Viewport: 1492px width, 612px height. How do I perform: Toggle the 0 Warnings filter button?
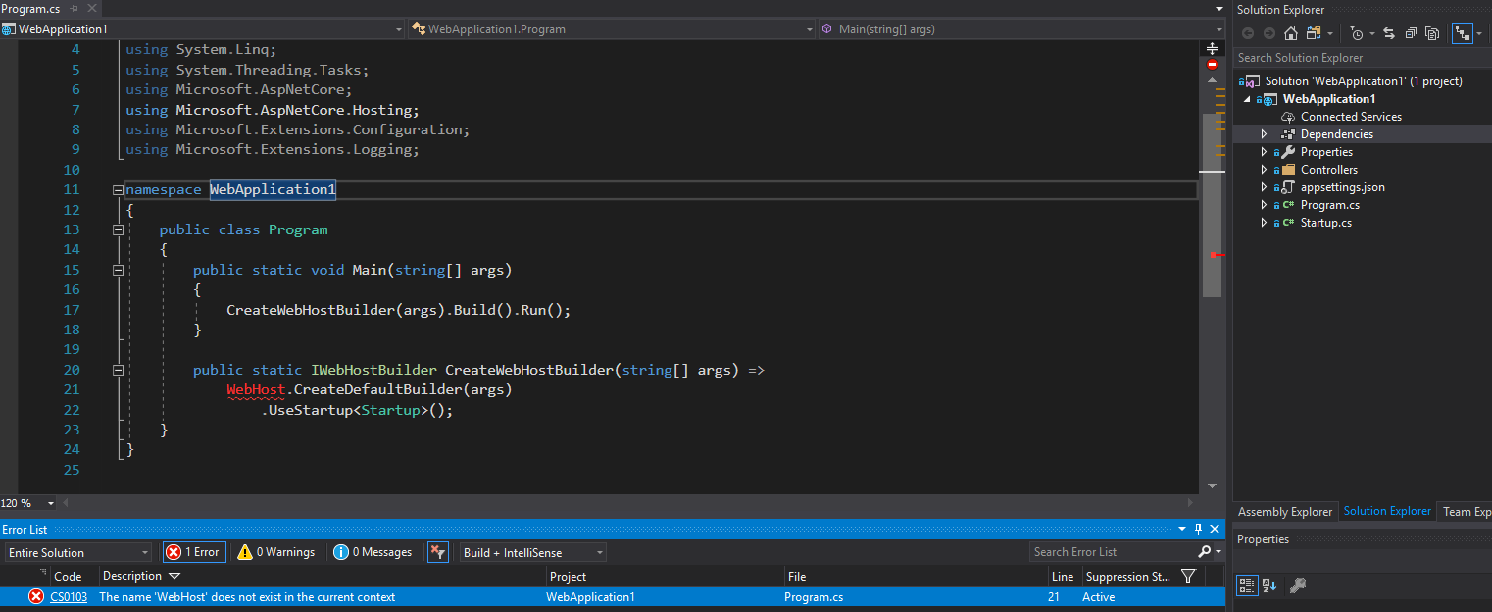point(276,552)
